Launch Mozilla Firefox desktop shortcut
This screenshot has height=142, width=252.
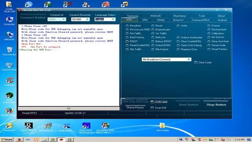click(x=9, y=112)
